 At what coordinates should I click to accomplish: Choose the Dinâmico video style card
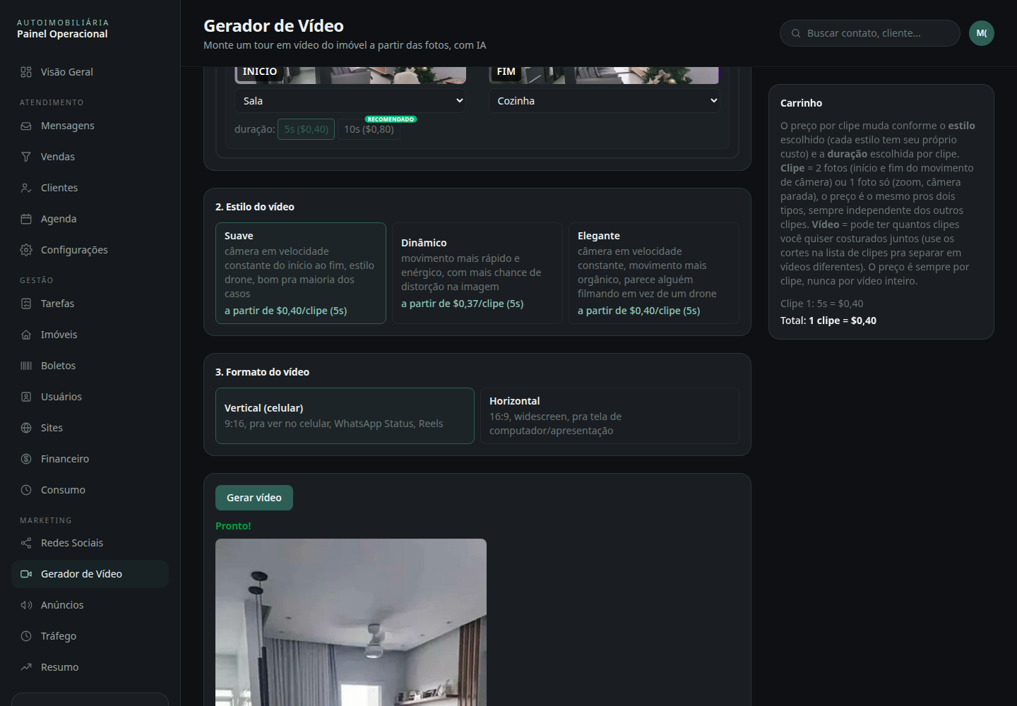477,273
